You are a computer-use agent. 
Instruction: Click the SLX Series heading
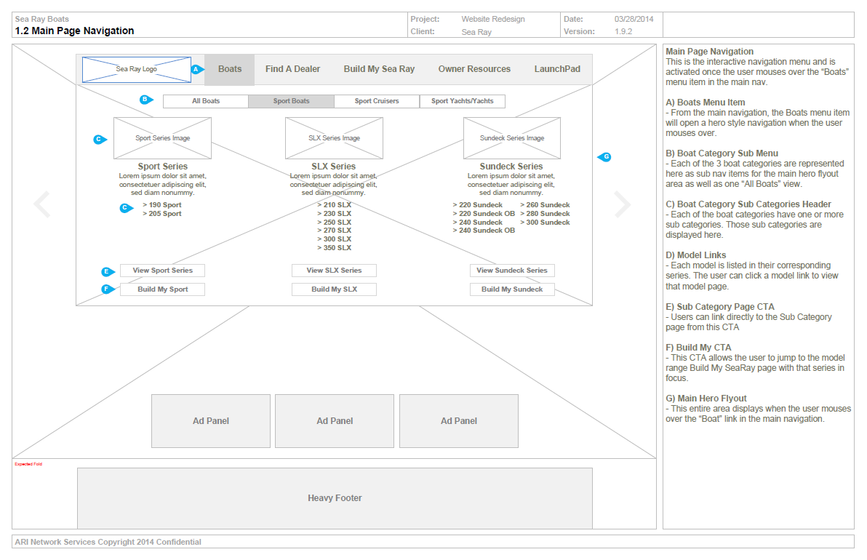point(333,167)
